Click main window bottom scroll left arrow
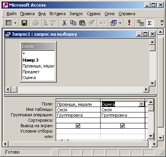Screen dimensions: 166x157 [x=5, y=144]
